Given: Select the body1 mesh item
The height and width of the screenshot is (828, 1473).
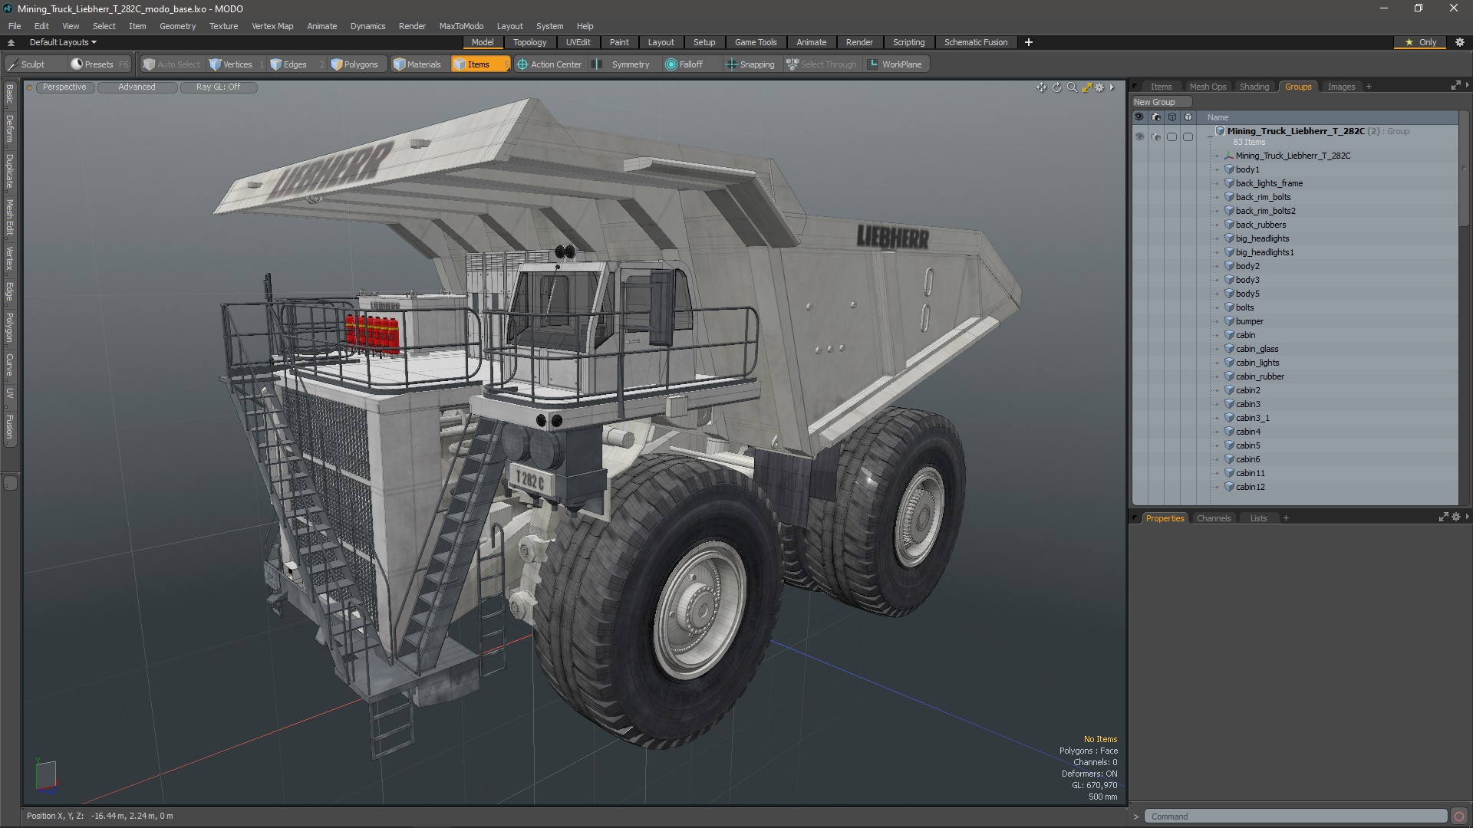Looking at the screenshot, I should click(1247, 169).
